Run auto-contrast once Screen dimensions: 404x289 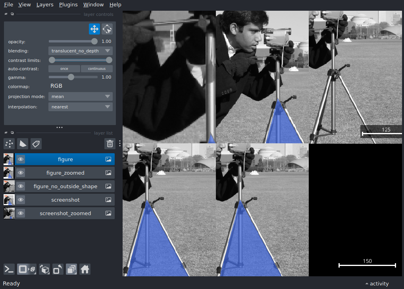point(64,68)
